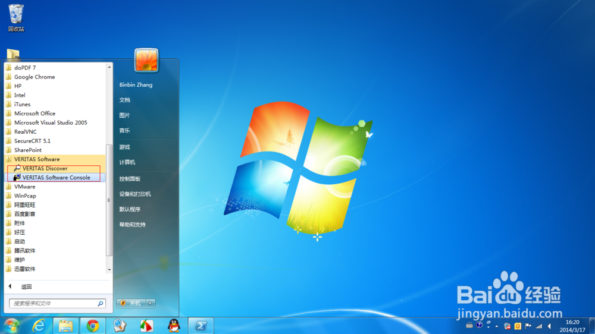Open the shutdown options arrow
The width and height of the screenshot is (595, 334).
coord(151,303)
